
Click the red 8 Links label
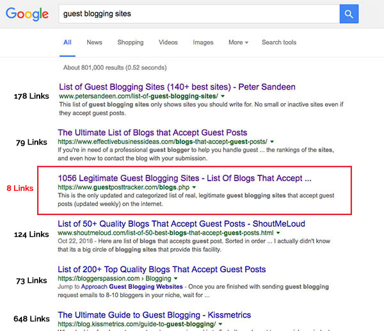point(20,188)
